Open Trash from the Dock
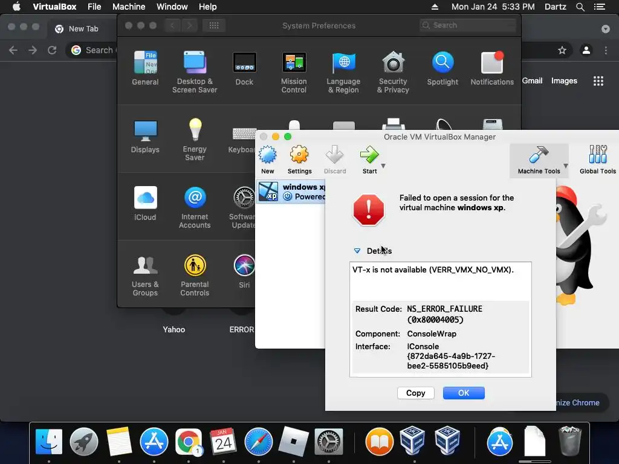This screenshot has width=619, height=464. point(570,440)
